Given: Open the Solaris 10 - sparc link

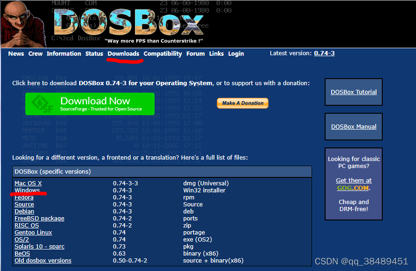Looking at the screenshot, I should (x=39, y=247).
